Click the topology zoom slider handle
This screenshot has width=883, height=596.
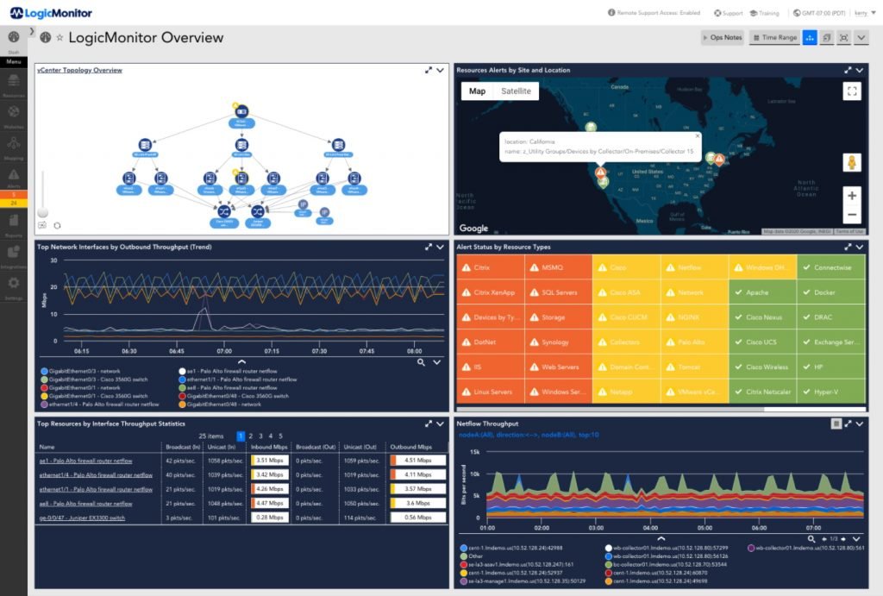[42, 211]
